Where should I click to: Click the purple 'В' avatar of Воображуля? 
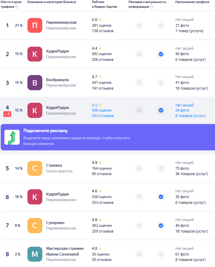coord(35,82)
